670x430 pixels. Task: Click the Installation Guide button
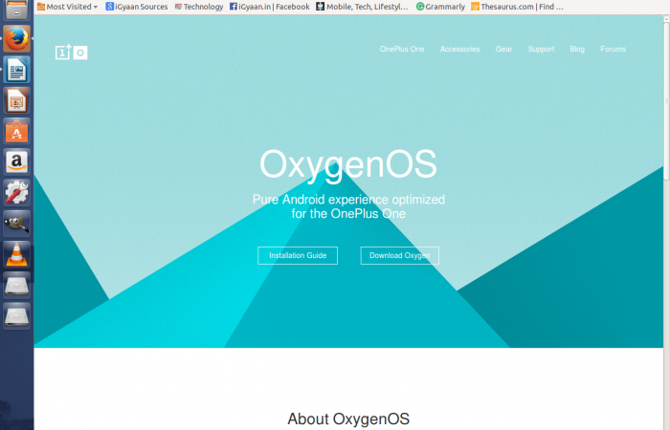[x=298, y=255]
